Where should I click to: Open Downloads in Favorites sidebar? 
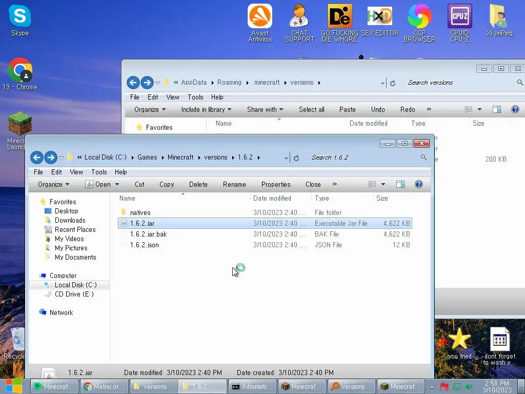70,220
